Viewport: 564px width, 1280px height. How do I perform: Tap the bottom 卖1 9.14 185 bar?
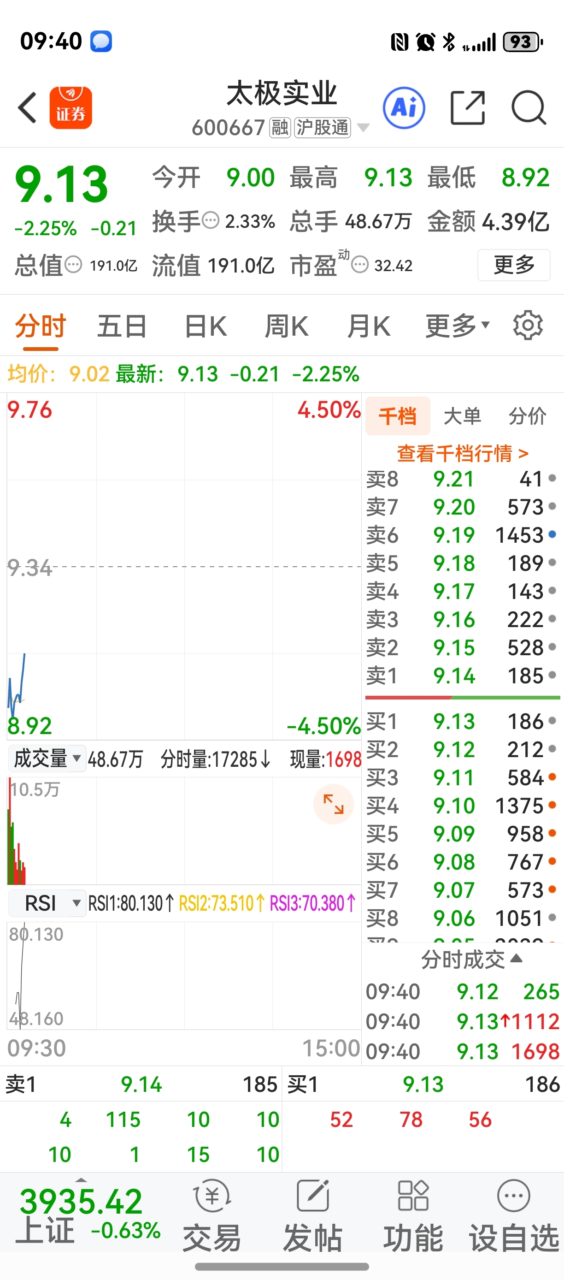[141, 1084]
